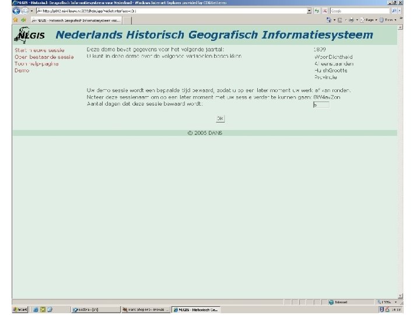Click the 'Alleenstaanden' variable text

coord(334,64)
